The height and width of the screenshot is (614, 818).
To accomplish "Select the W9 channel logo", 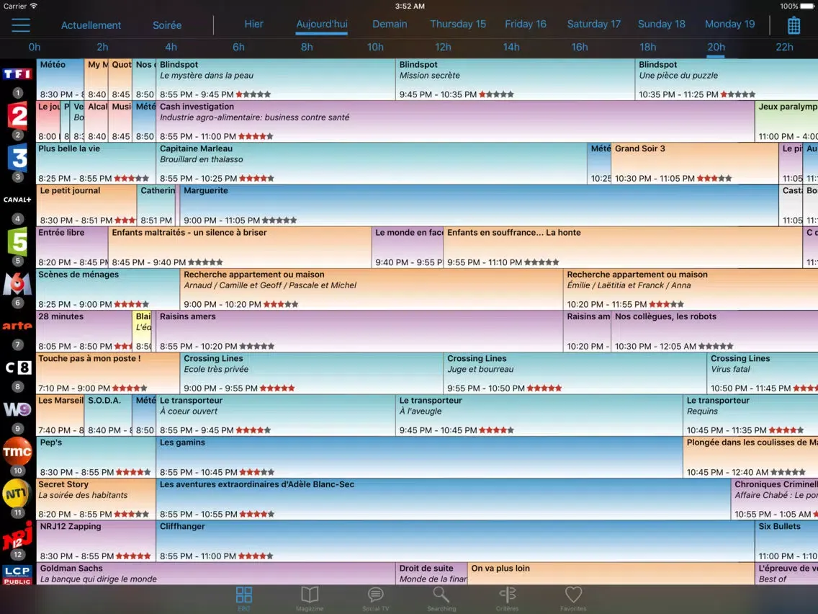I will click(18, 409).
